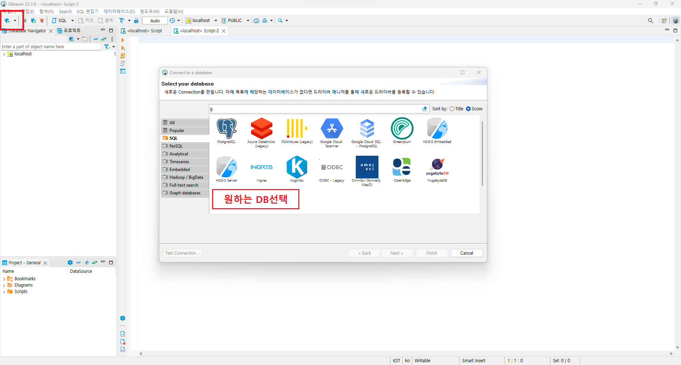Click the Cancel button
This screenshot has width=681, height=365.
click(466, 253)
